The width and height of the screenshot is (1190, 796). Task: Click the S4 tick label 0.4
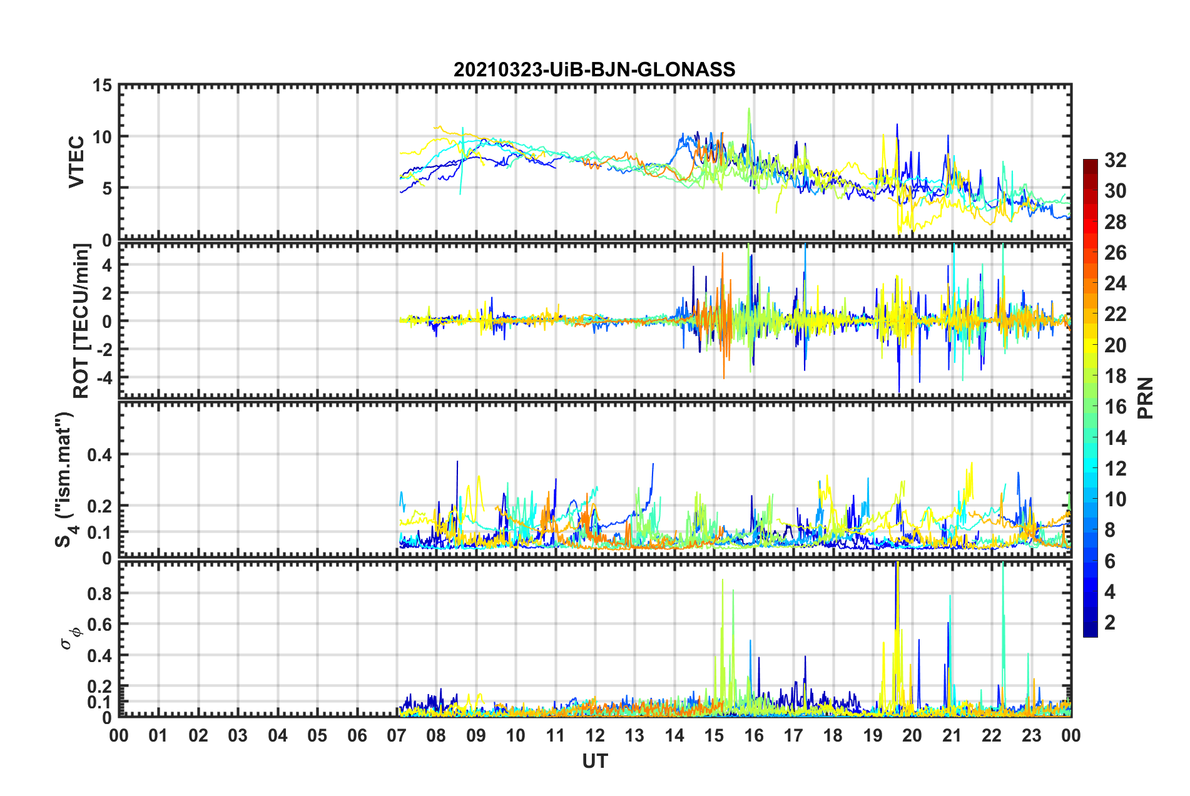(x=100, y=455)
